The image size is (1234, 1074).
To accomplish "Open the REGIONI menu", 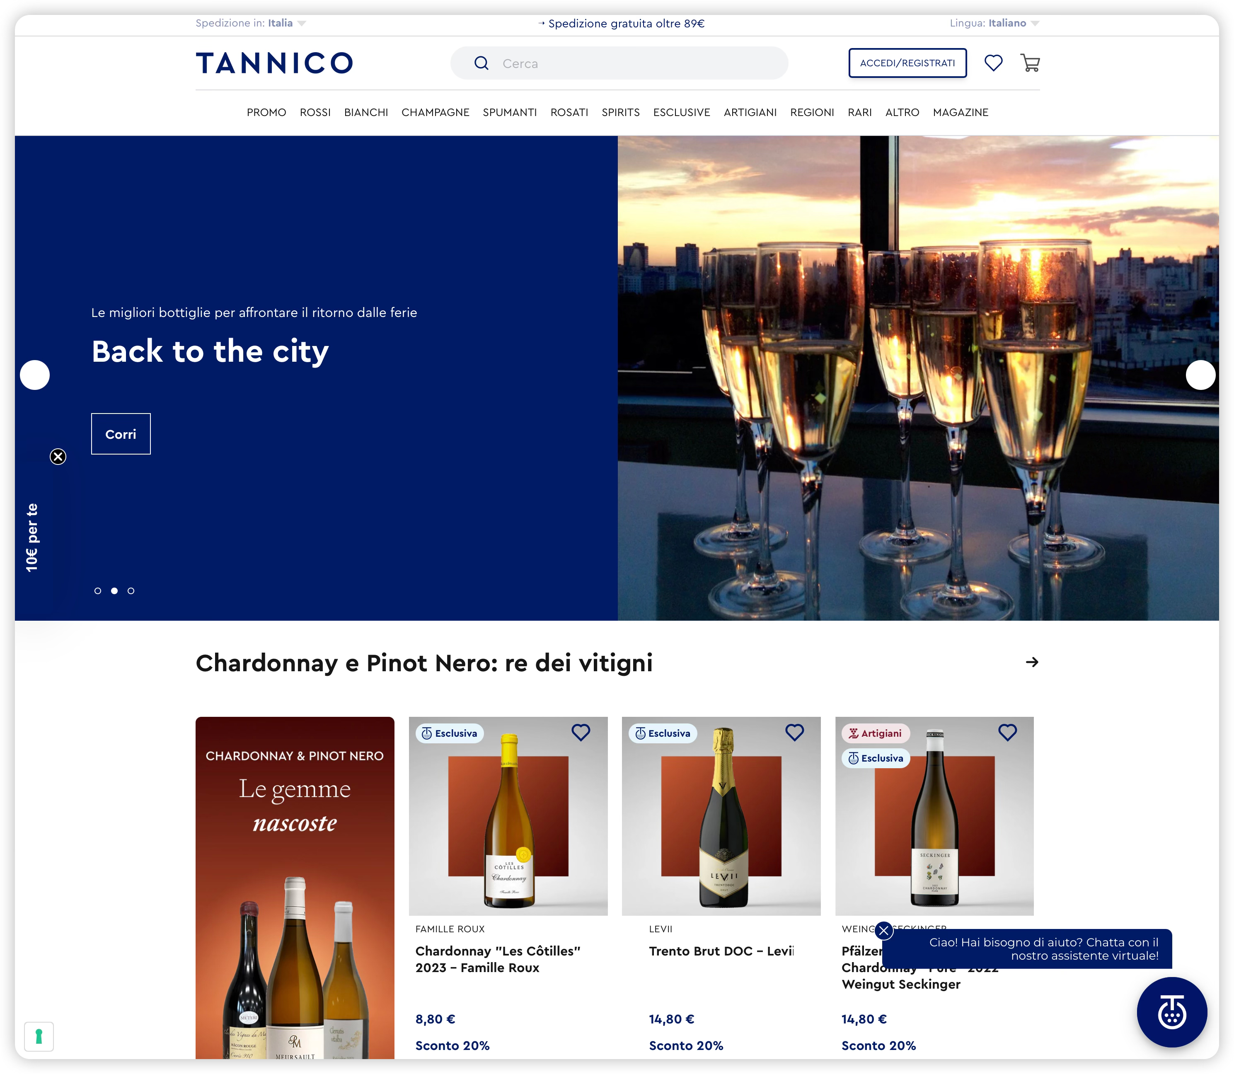I will click(x=811, y=113).
